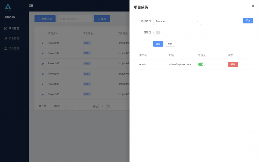Collapse the sidebar using the fold icon

(31, 5)
